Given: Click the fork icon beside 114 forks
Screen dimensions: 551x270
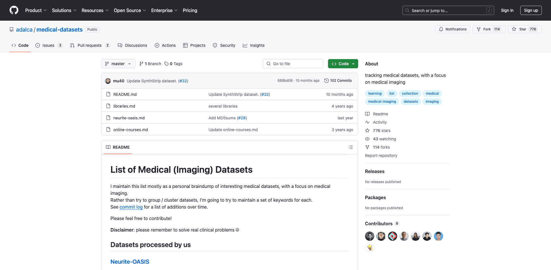Looking at the screenshot, I should [367, 147].
